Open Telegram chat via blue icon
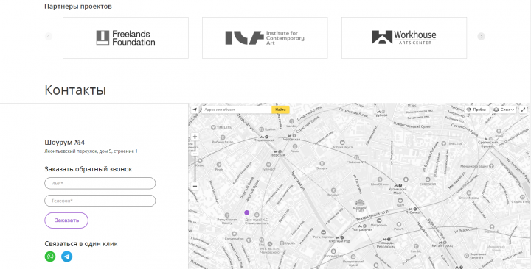Viewport: 531px width, 269px height. click(x=66, y=257)
